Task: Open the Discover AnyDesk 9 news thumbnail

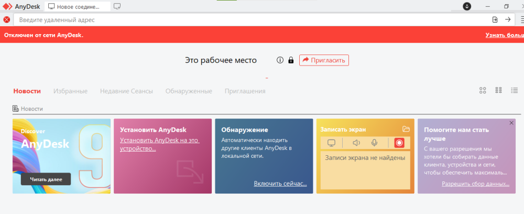Action: (x=61, y=156)
